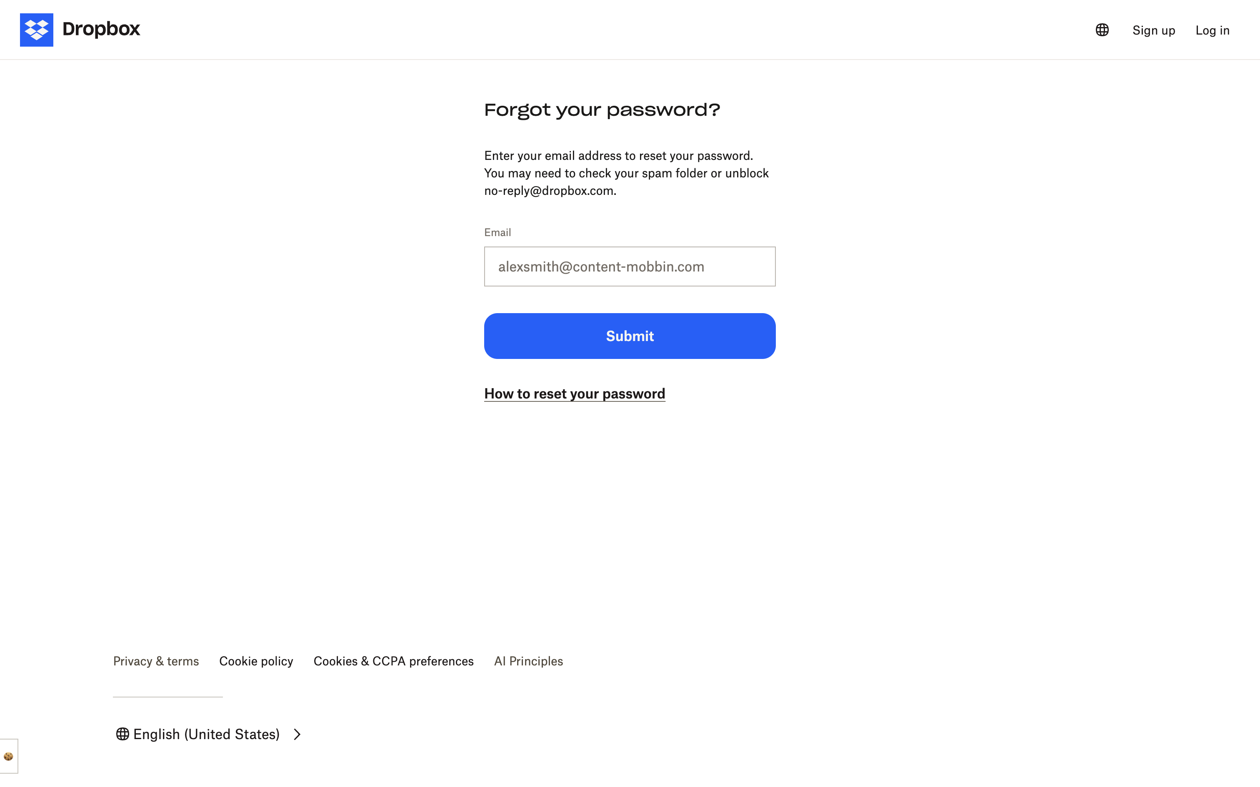Click the blue Submit button
This screenshot has width=1260, height=787.
(630, 336)
